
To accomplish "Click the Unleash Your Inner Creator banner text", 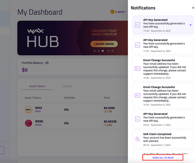I will click(x=104, y=33).
